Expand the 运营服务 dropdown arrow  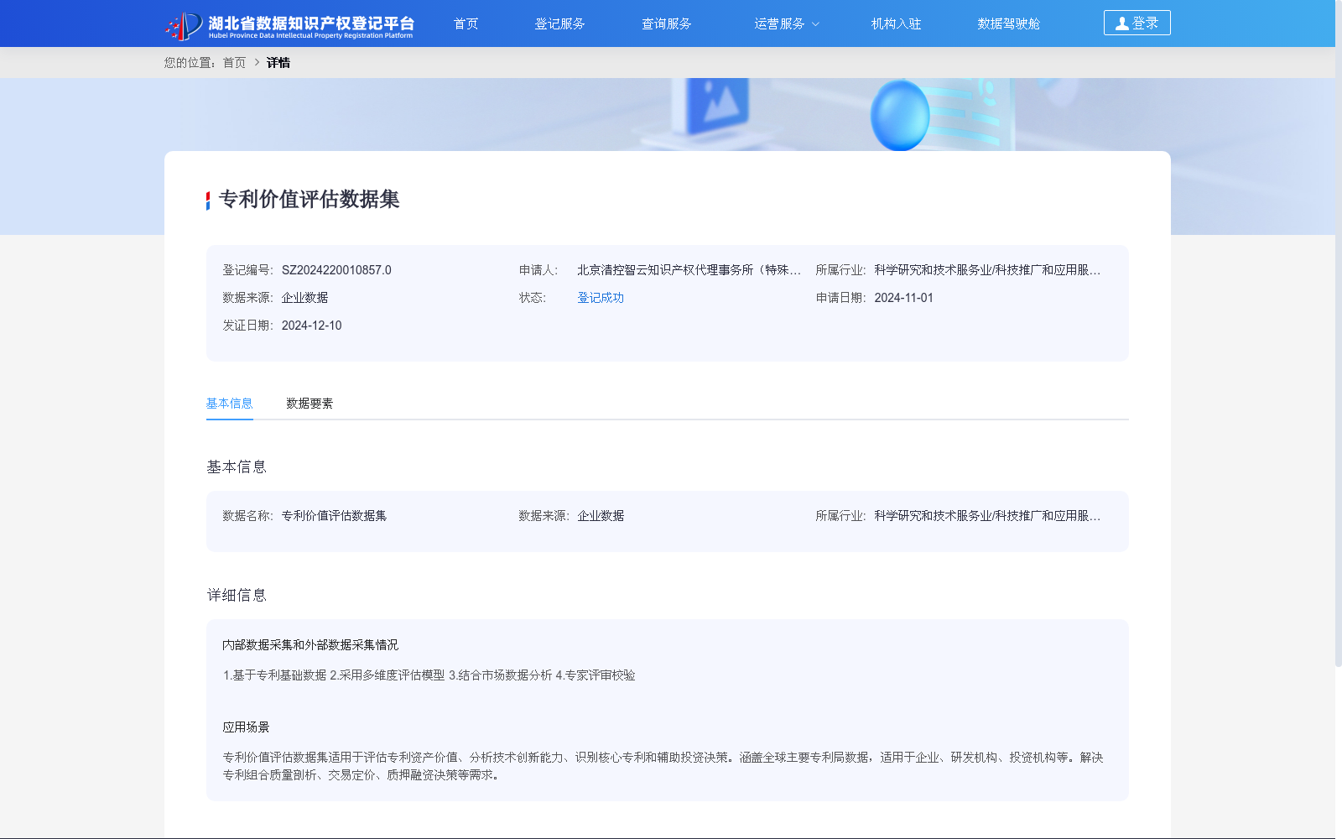(x=815, y=24)
